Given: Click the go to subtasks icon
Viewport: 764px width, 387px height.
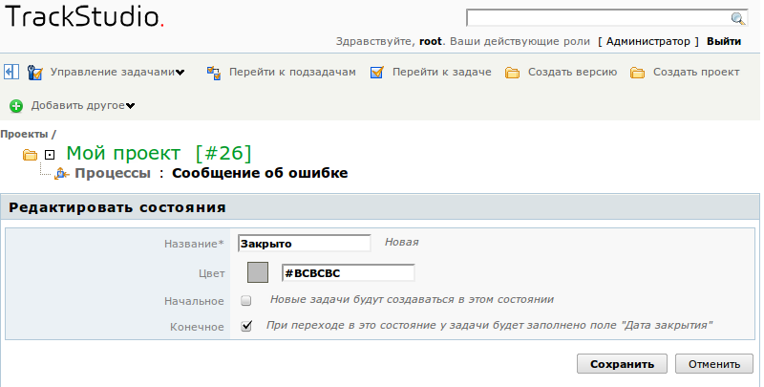Looking at the screenshot, I should [x=214, y=72].
